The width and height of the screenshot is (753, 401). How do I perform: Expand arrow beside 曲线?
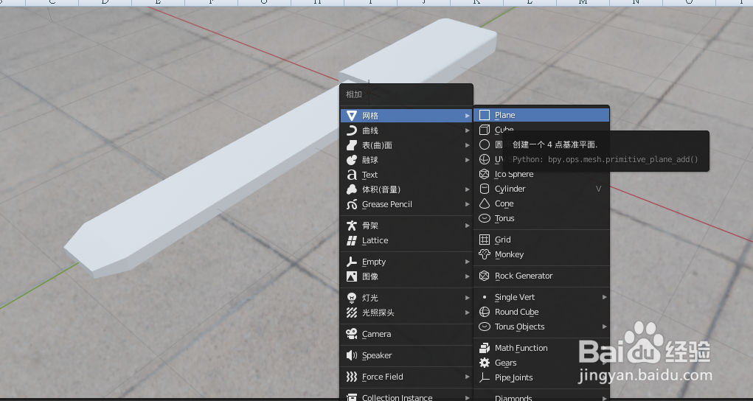pos(468,130)
